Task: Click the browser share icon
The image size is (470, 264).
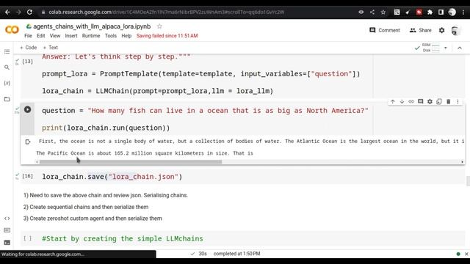Action: point(372,12)
